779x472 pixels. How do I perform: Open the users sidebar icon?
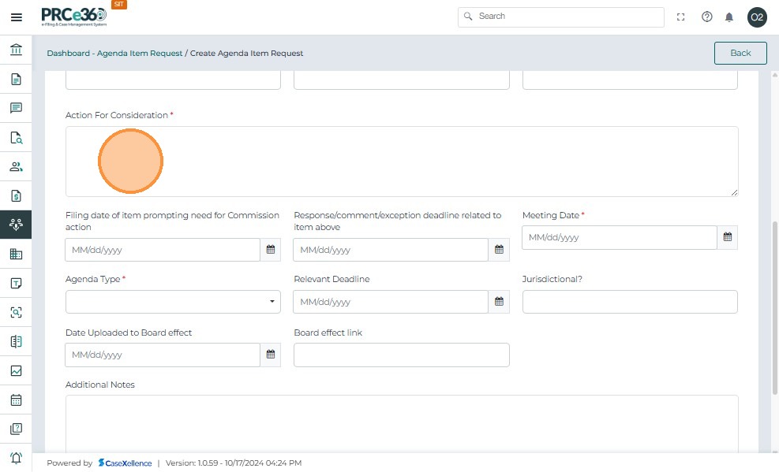pyautogui.click(x=16, y=167)
